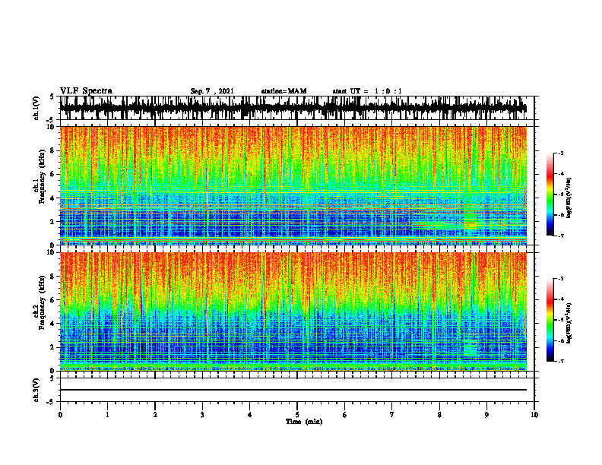The image size is (602, 465).
Task: Click time axis tick label "3"
Action: coord(202,415)
